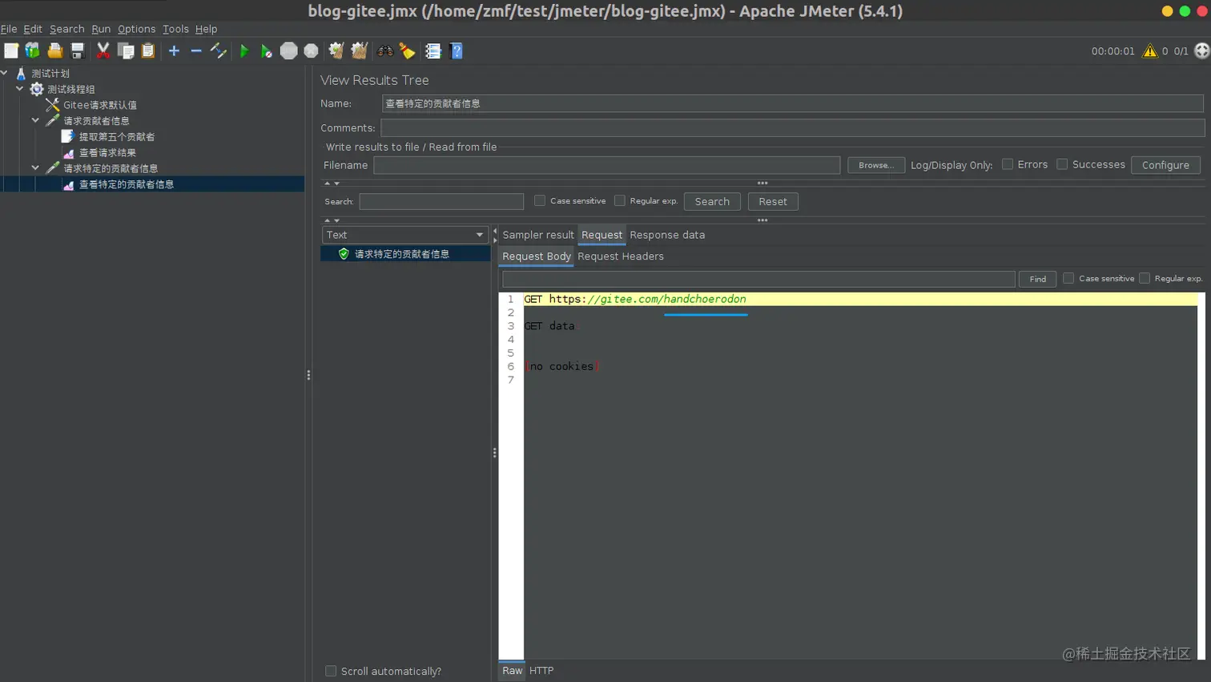
Task: Click the Find button
Action: [x=1037, y=279]
